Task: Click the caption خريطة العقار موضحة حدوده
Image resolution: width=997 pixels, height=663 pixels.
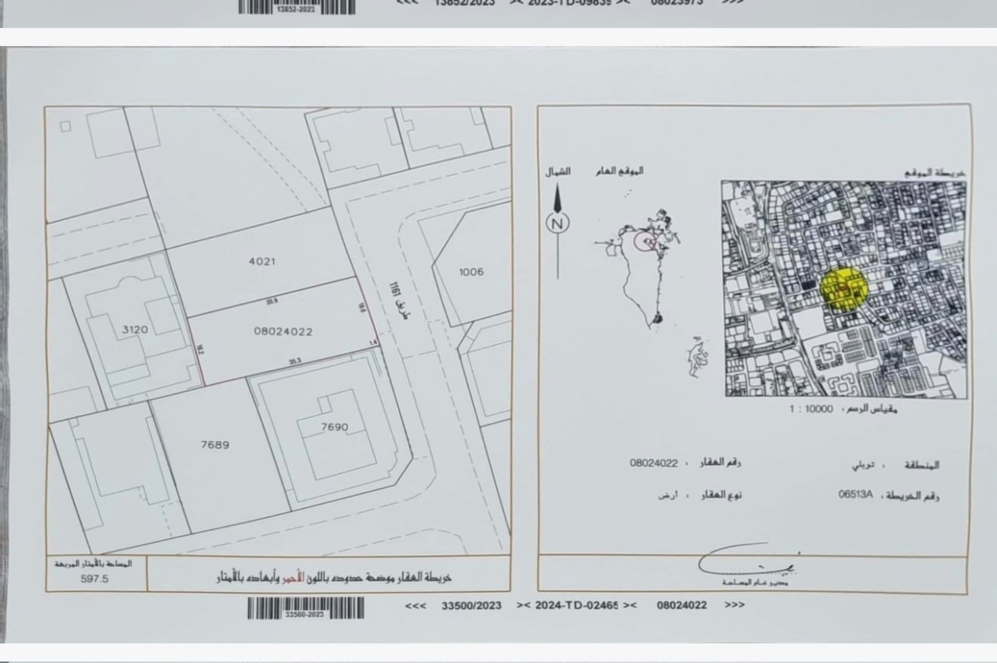Action: [333, 577]
